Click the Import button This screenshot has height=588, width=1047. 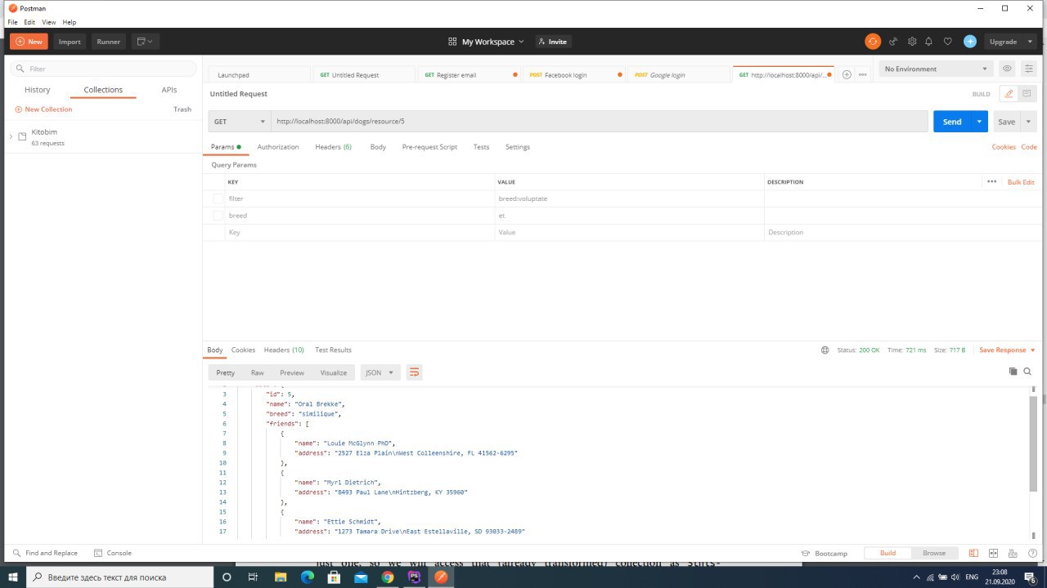(x=70, y=42)
